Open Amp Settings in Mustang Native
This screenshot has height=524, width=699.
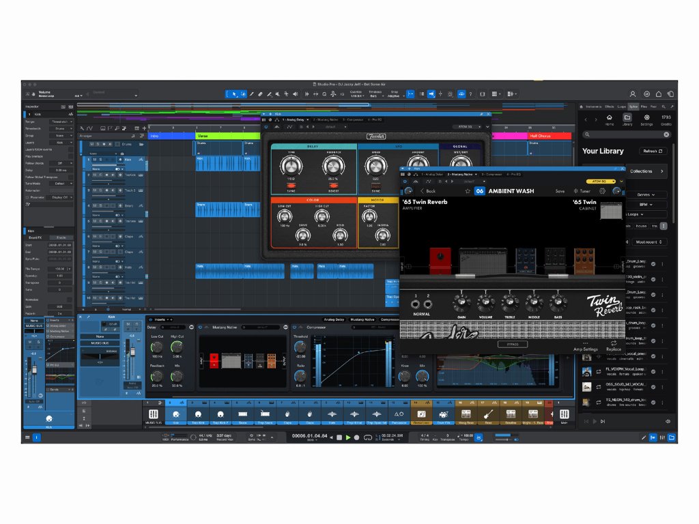(585, 347)
